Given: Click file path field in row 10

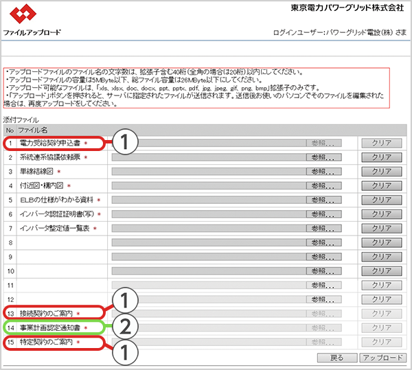Looking at the screenshot, I should (x=209, y=270).
